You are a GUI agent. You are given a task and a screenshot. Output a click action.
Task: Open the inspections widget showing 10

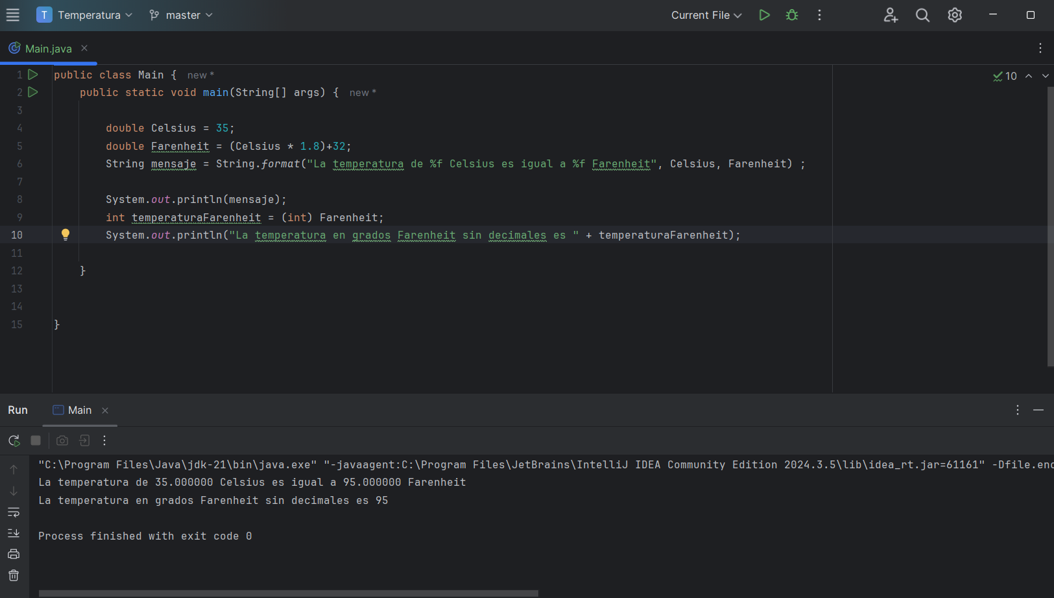1005,76
